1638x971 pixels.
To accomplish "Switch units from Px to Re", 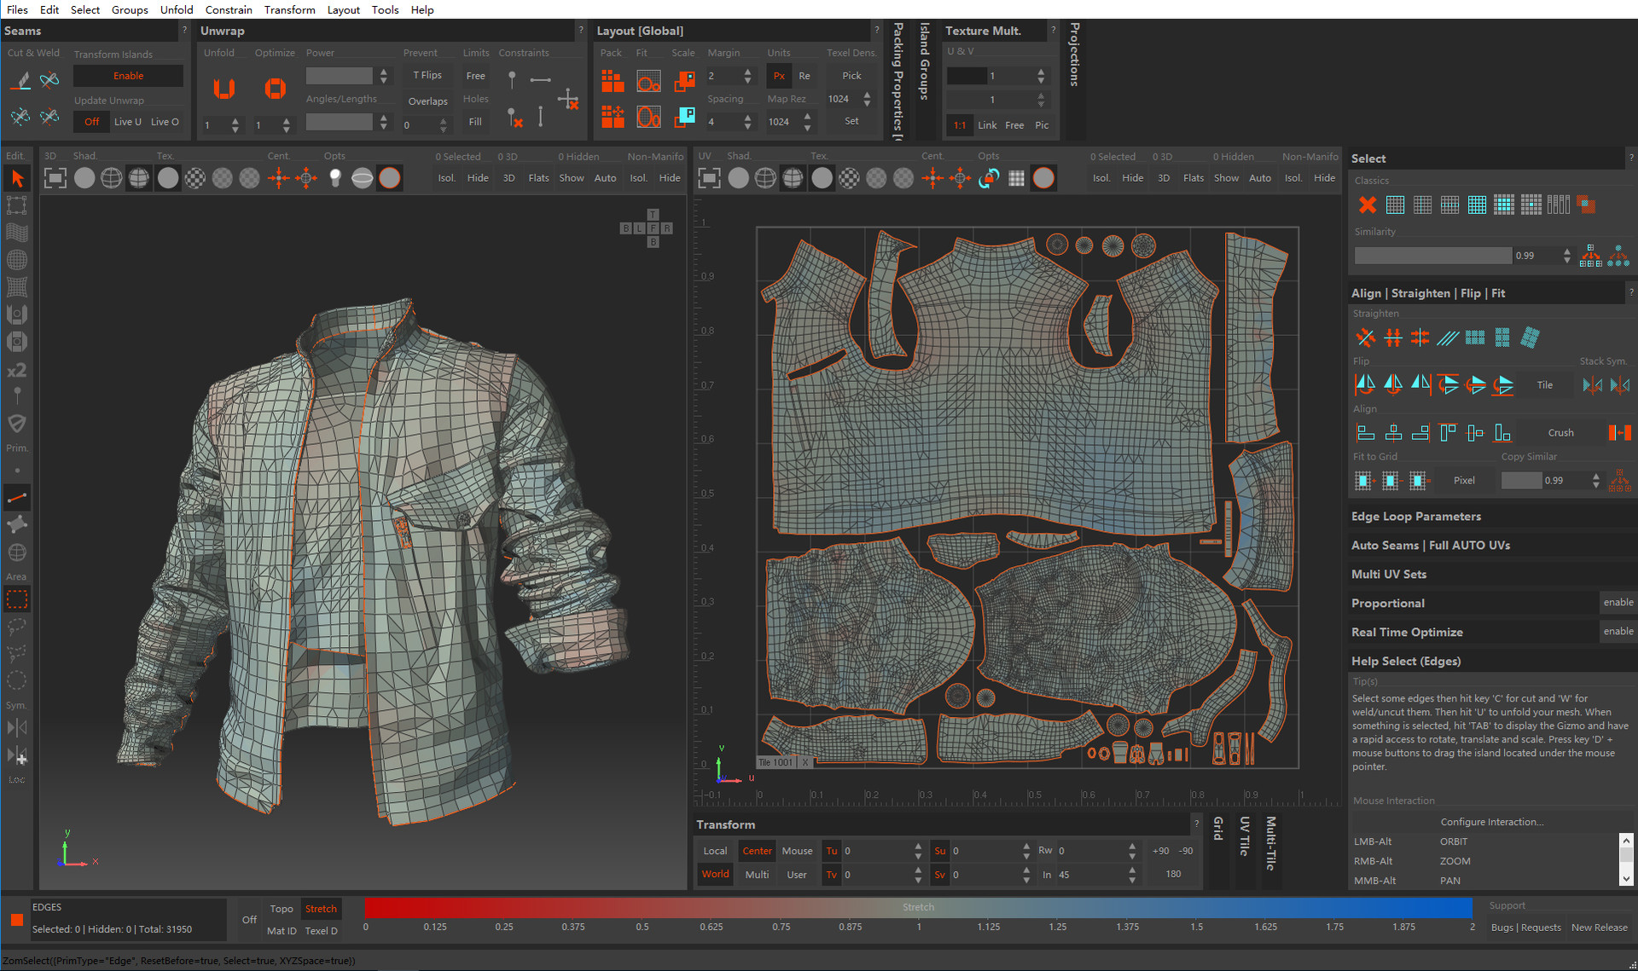I will click(x=803, y=75).
